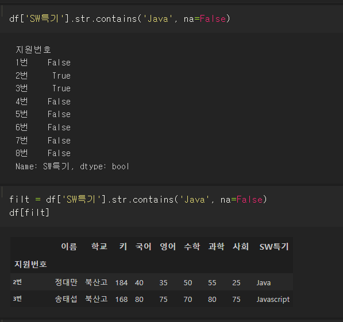Click the 과학 score 55 in 정대만 row

pos(212,282)
